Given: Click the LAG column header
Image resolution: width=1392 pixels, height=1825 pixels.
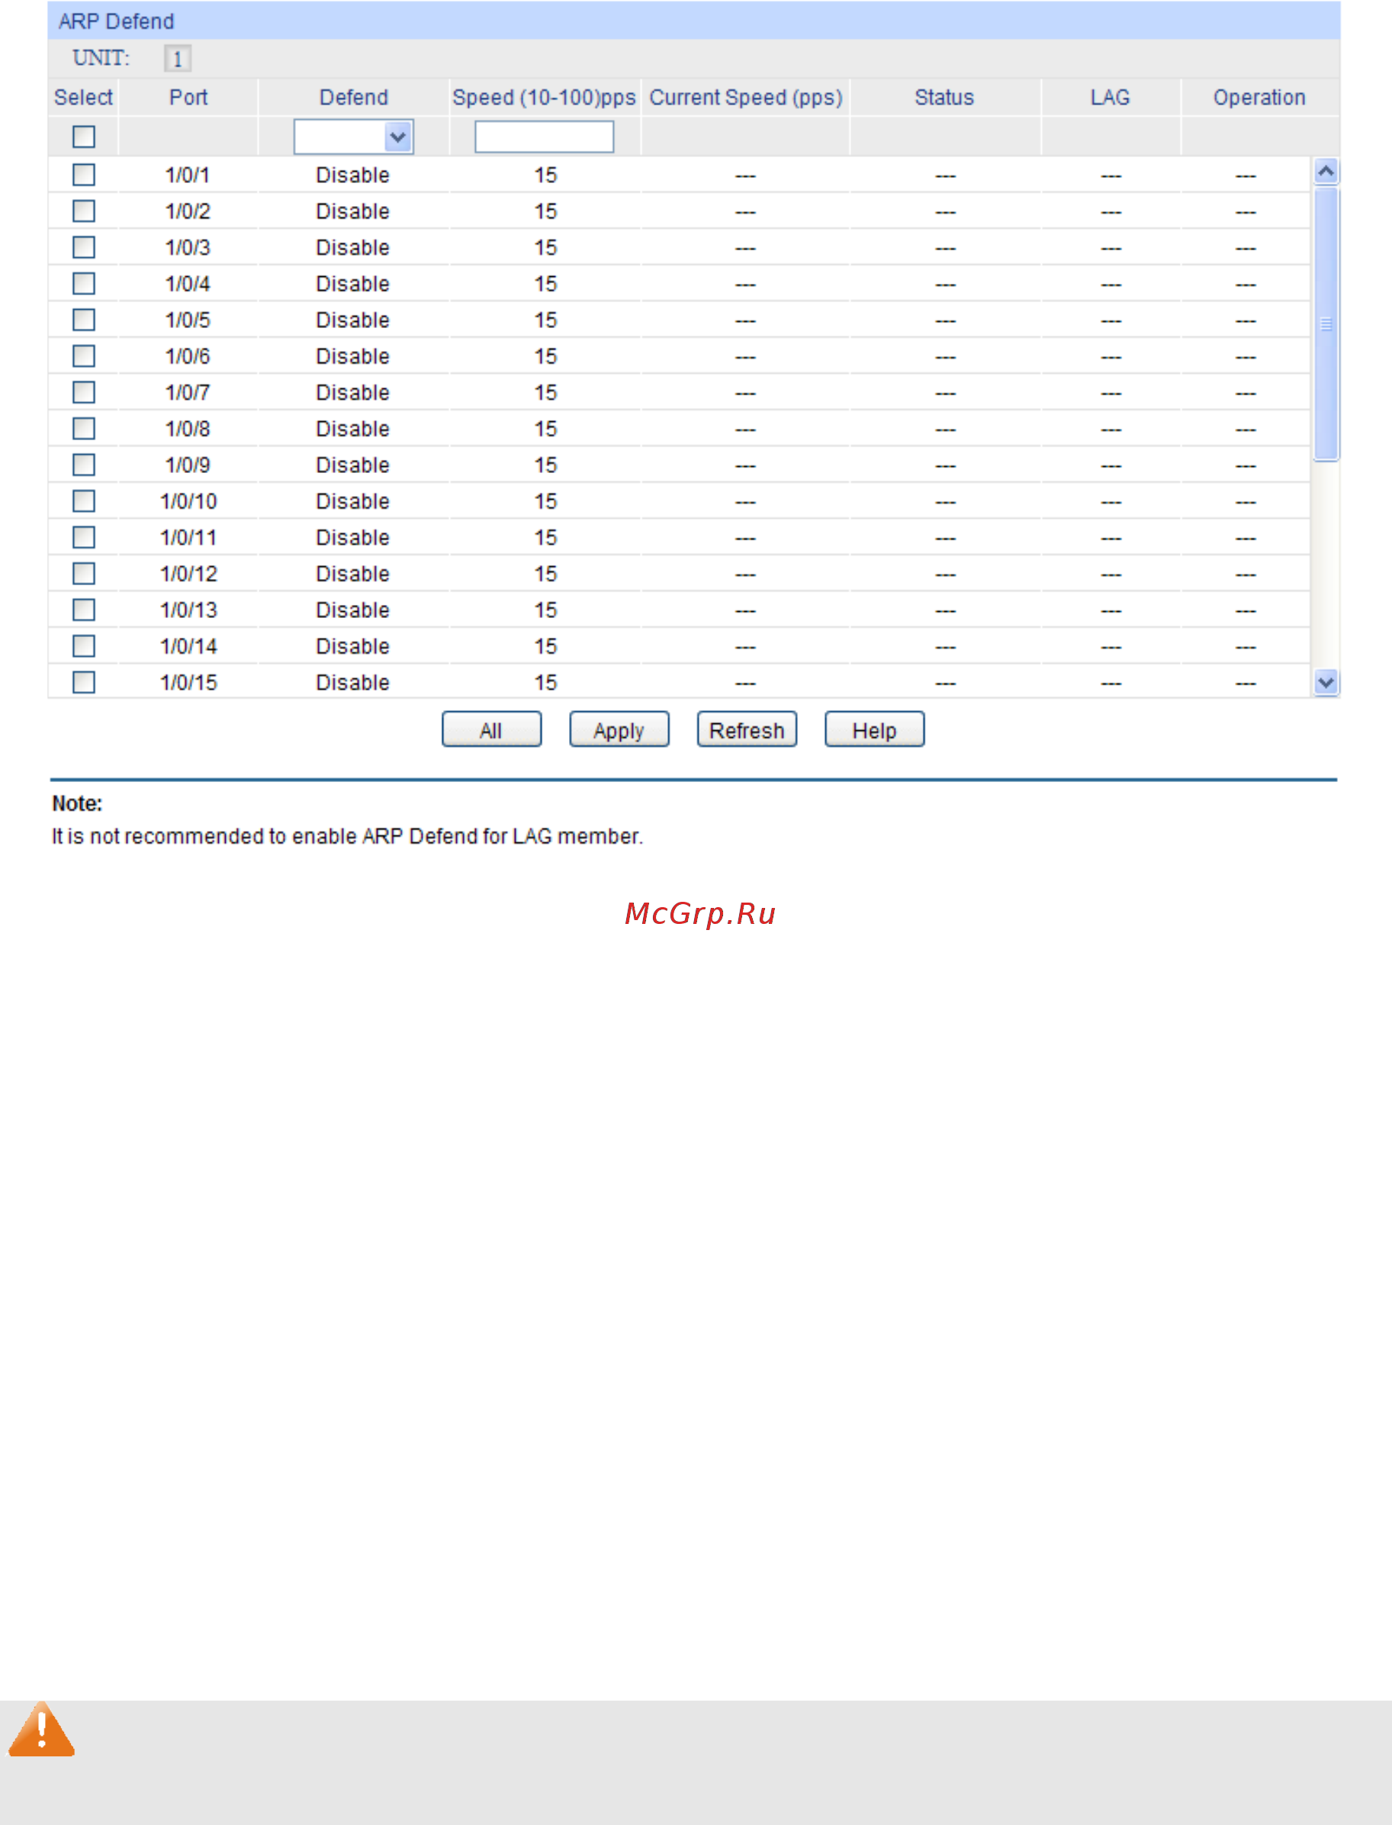Looking at the screenshot, I should tap(1111, 98).
